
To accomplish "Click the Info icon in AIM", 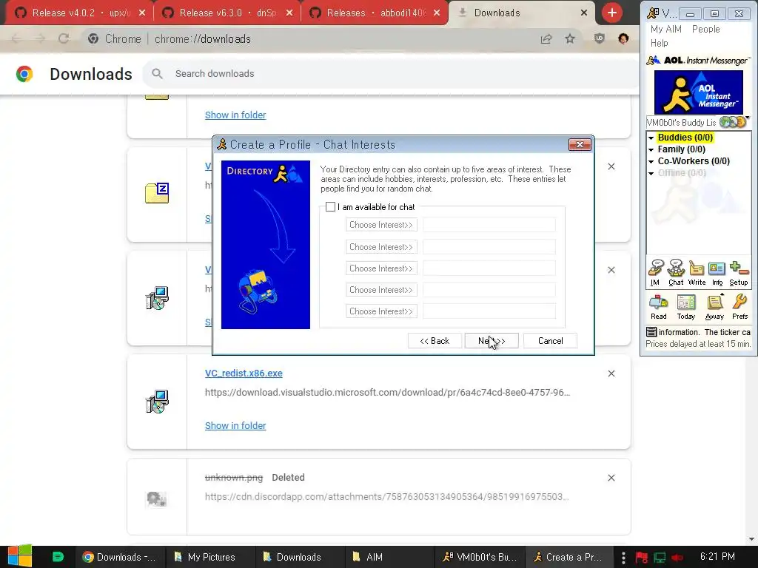I will pyautogui.click(x=717, y=273).
